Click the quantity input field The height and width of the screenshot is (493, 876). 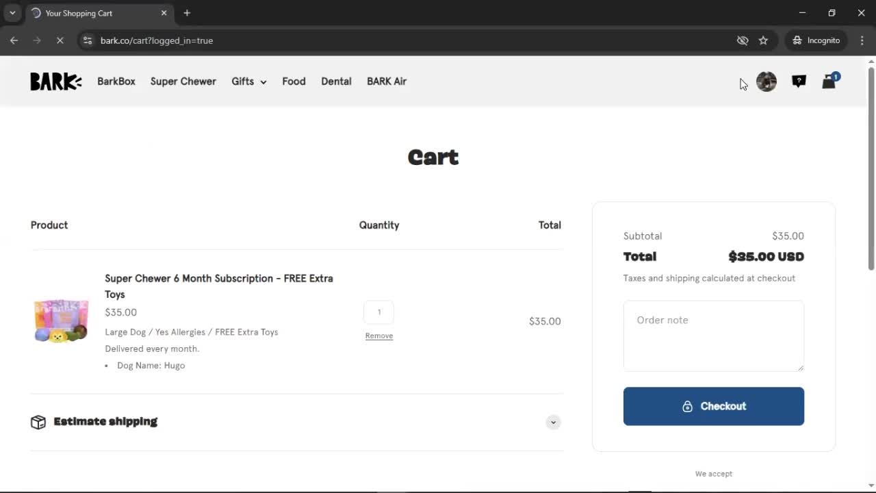pos(378,312)
